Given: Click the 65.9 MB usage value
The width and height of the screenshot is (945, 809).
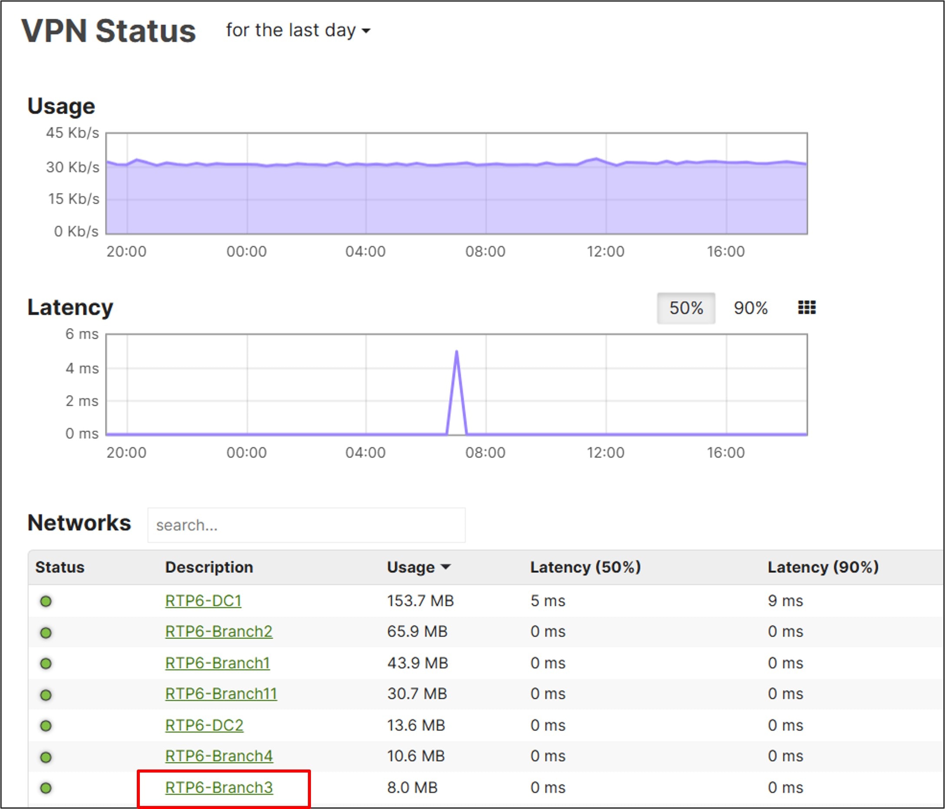Looking at the screenshot, I should 417,631.
